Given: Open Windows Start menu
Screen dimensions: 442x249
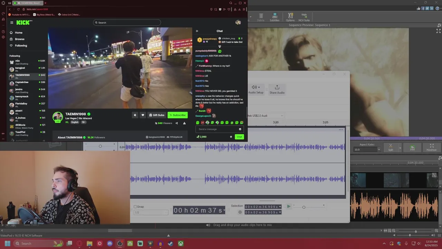Looking at the screenshot, I should point(7,243).
